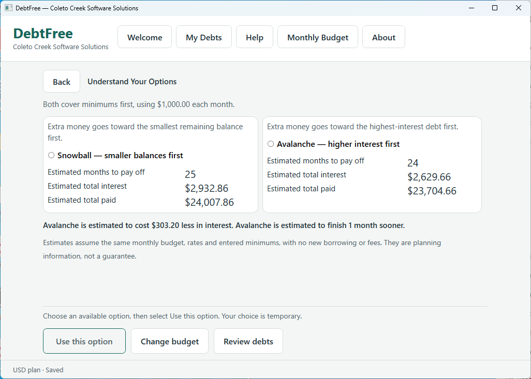Click the budget note about $1,000.00 each month
This screenshot has height=379, width=531.
click(x=139, y=104)
